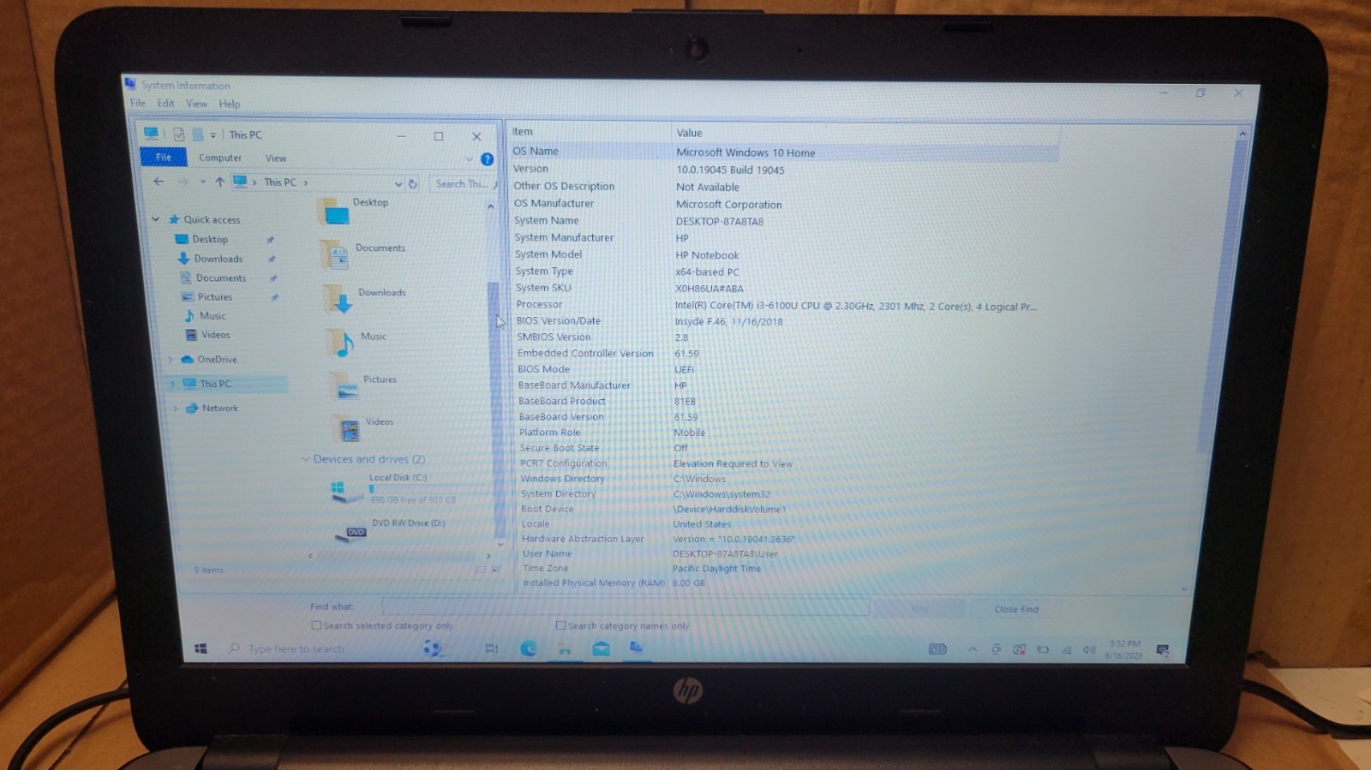Click the back arrow in This PC window
Screen dimensions: 1371x770
pos(159,182)
